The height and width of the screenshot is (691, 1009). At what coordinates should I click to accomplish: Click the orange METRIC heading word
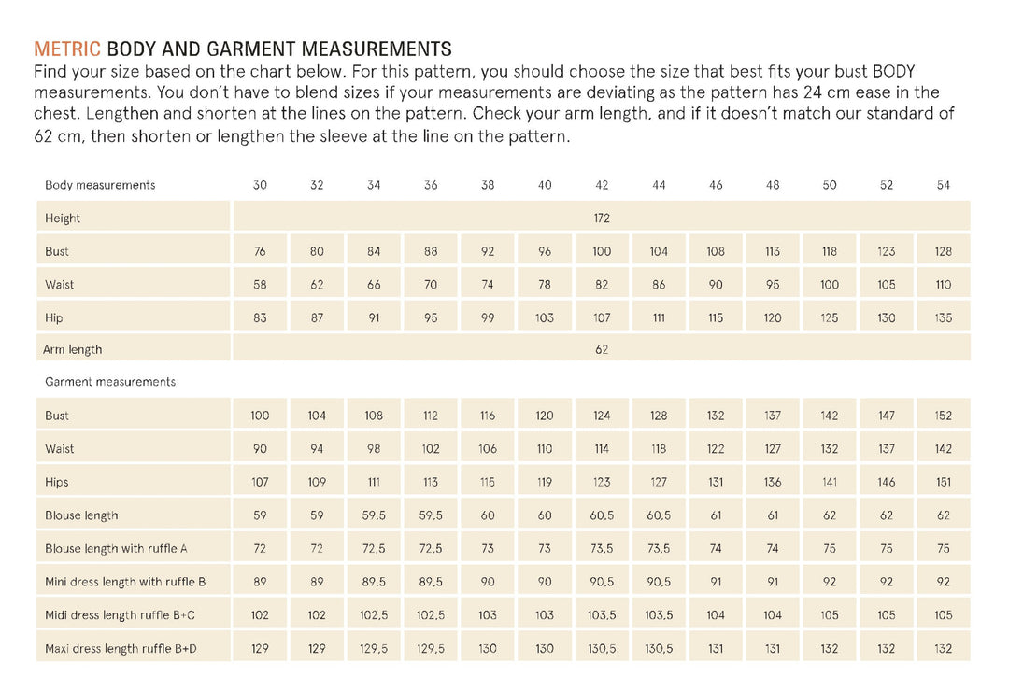point(67,49)
